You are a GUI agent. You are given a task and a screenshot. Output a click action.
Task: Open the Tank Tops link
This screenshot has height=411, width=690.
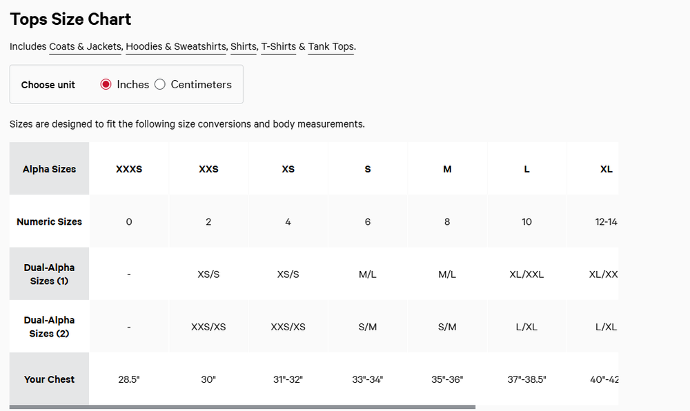tap(331, 47)
